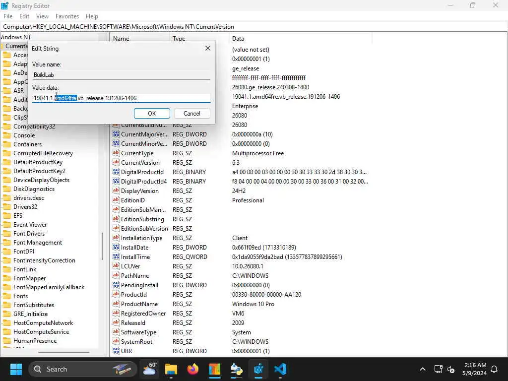Click the CurrentType string value icon
The height and width of the screenshot is (381, 508).
pos(116,153)
